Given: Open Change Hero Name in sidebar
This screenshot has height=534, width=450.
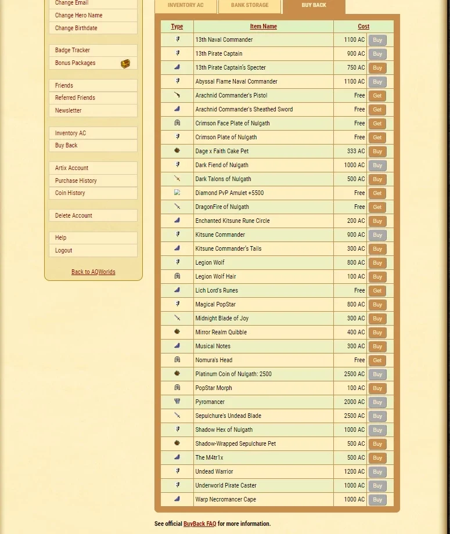Looking at the screenshot, I should coord(93,15).
